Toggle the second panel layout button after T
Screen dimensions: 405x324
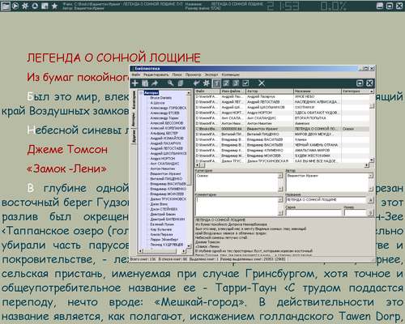[x=236, y=83]
